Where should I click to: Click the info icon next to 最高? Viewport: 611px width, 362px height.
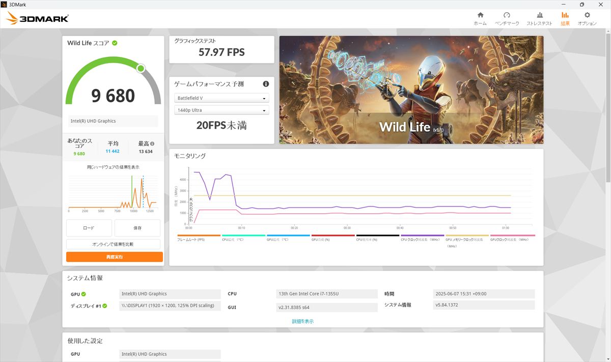pyautogui.click(x=152, y=144)
